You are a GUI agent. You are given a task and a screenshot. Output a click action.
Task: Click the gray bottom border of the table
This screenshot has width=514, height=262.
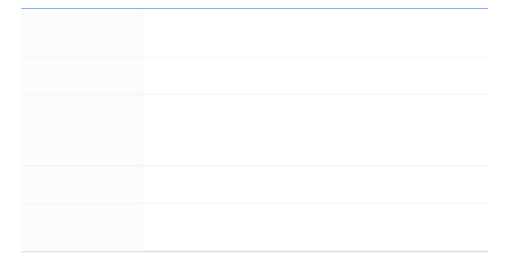pos(254,251)
